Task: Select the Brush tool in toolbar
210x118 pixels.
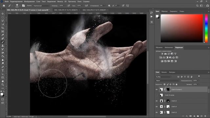Action: point(3,42)
